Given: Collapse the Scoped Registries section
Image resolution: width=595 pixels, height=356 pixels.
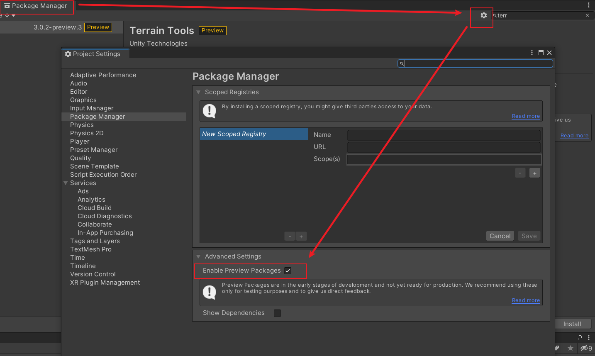Looking at the screenshot, I should (x=198, y=92).
